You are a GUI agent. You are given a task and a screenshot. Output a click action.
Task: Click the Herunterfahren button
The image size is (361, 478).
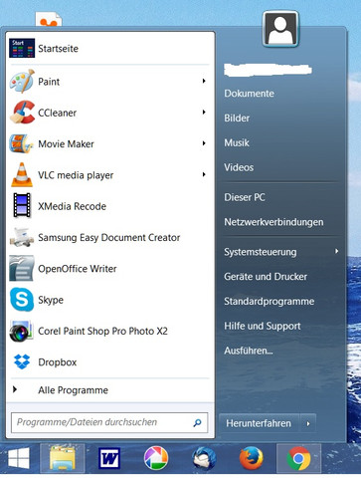click(259, 423)
